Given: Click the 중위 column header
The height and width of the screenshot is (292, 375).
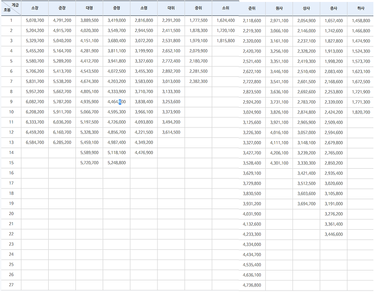Looking at the screenshot, I should [x=198, y=8].
